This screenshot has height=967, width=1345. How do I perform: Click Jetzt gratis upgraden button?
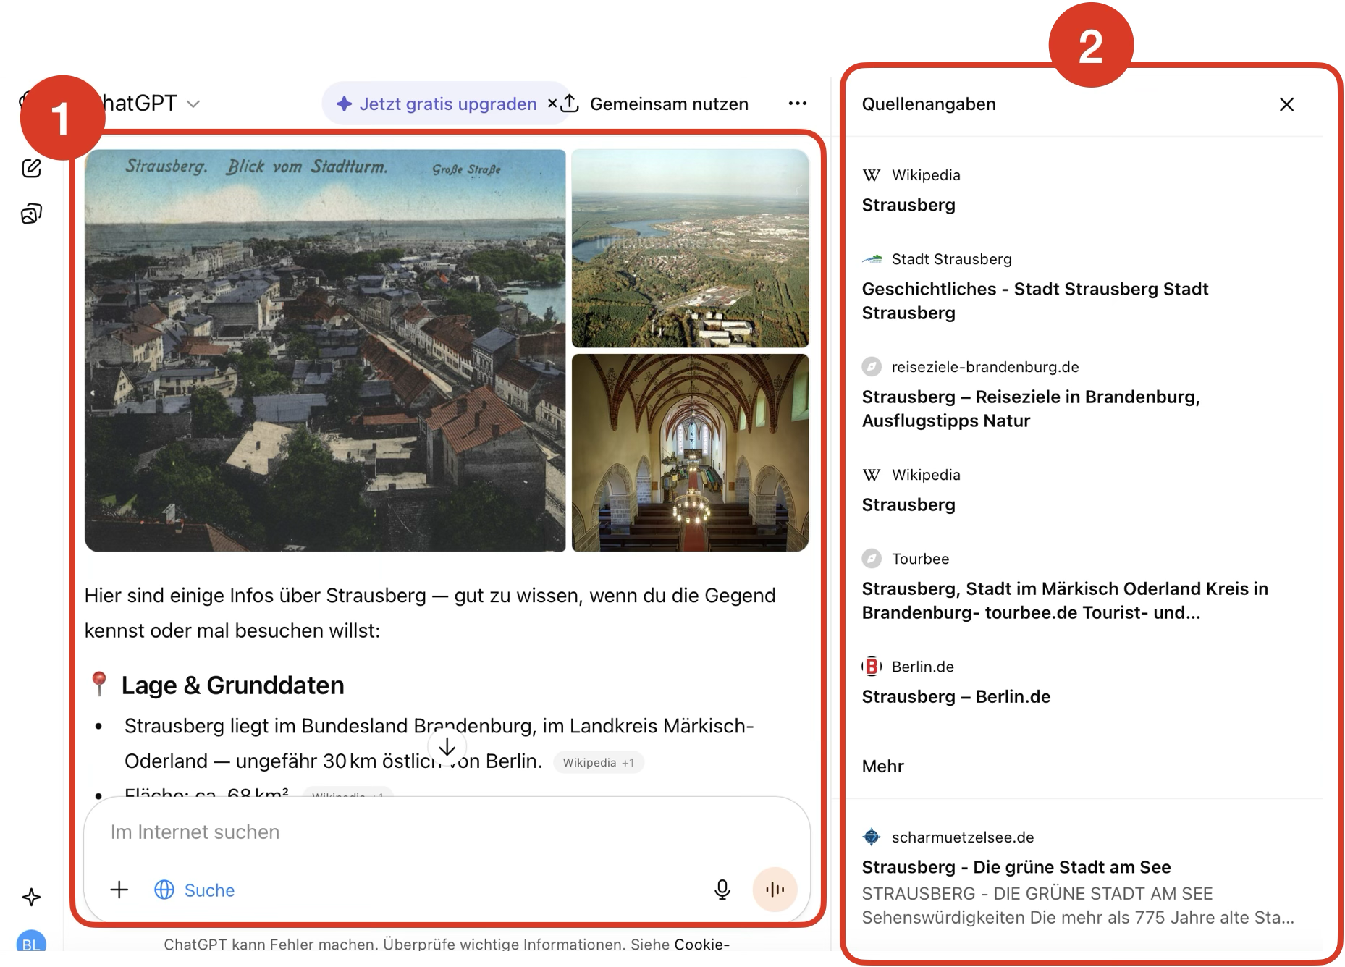[x=438, y=104]
